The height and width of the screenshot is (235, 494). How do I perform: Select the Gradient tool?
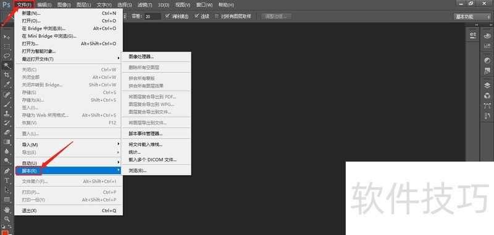pyautogui.click(x=7, y=142)
